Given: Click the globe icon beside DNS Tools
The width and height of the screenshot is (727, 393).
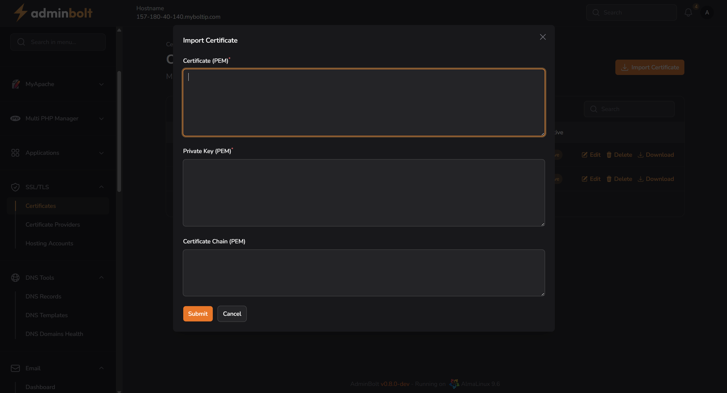Looking at the screenshot, I should coord(15,277).
